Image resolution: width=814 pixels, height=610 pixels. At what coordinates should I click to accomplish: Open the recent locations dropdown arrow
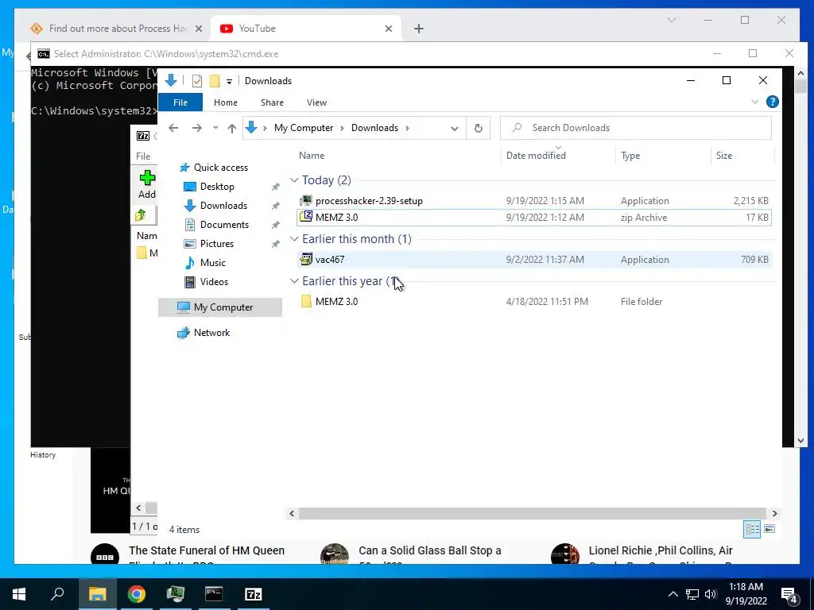pos(215,128)
